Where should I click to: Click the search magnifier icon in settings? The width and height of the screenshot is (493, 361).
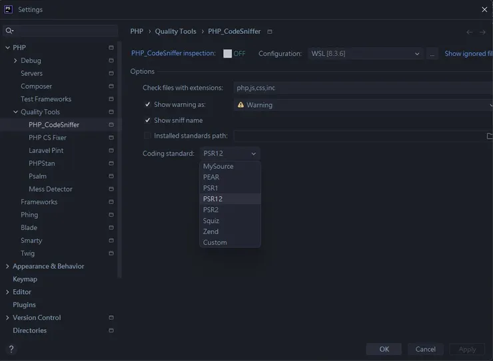9,31
